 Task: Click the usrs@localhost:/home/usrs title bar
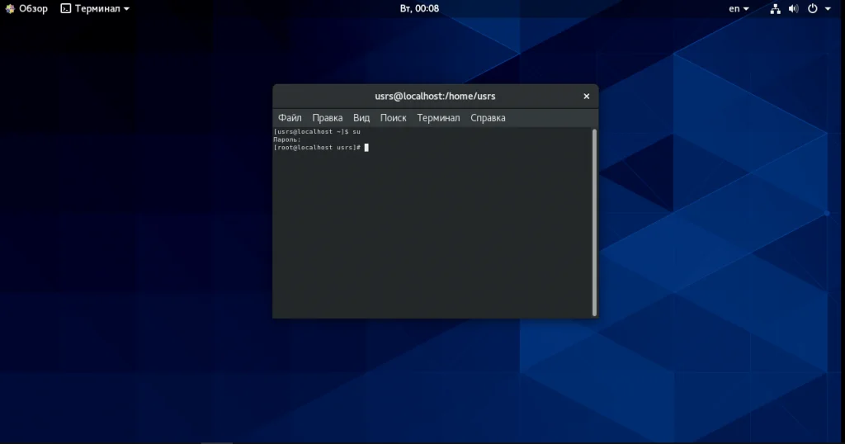point(435,97)
